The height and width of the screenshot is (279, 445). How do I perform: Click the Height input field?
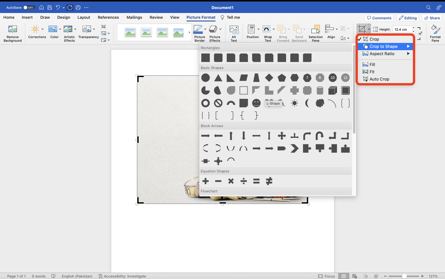point(402,30)
